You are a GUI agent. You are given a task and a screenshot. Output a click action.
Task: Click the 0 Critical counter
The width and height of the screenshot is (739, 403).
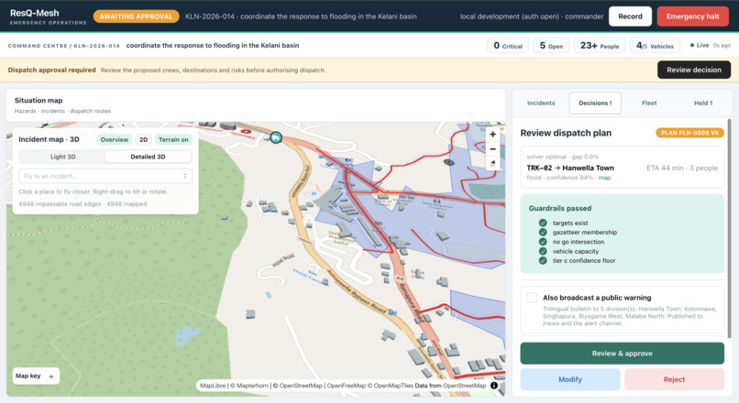pos(508,46)
